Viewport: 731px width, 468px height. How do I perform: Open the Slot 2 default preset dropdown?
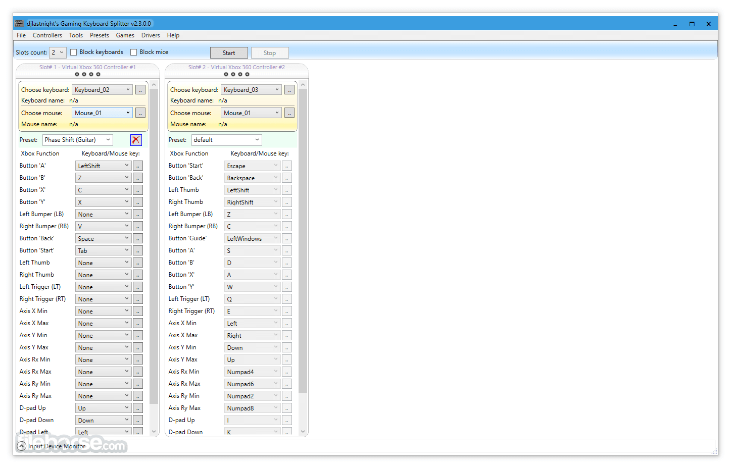227,140
